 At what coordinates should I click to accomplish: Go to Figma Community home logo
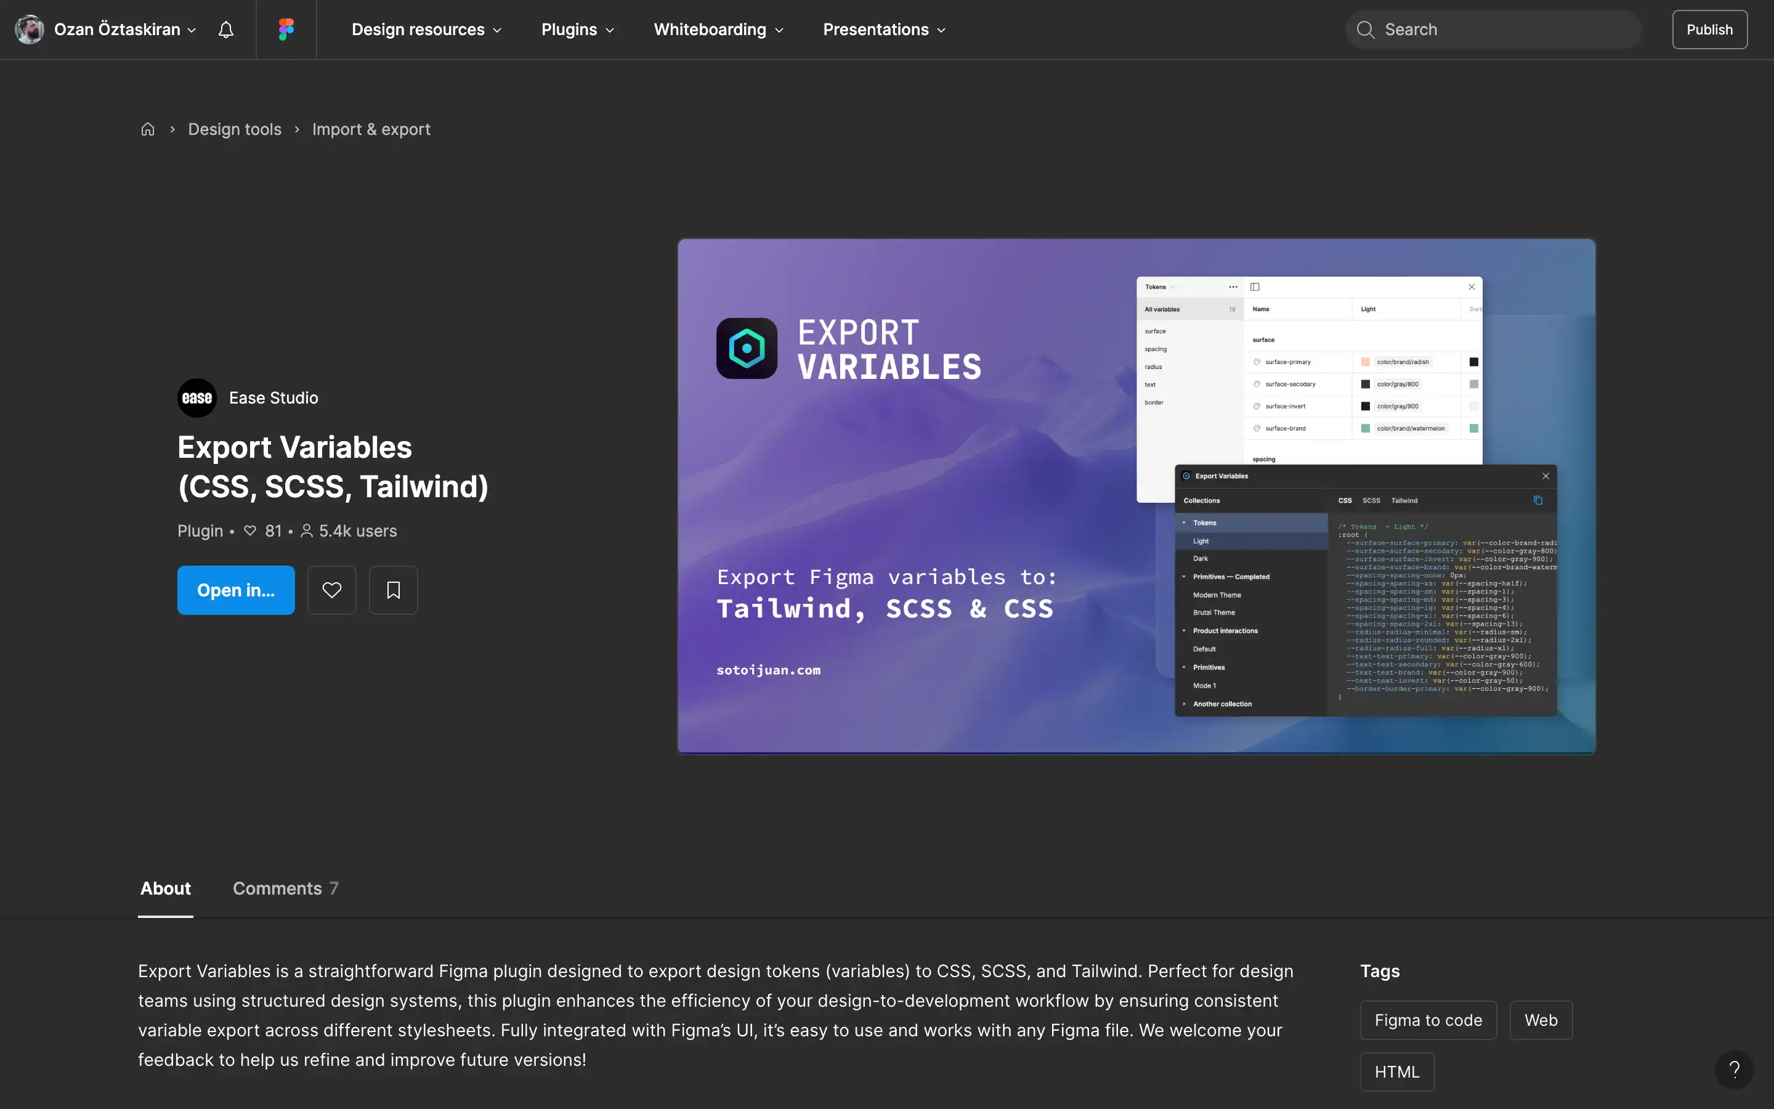pyautogui.click(x=286, y=30)
